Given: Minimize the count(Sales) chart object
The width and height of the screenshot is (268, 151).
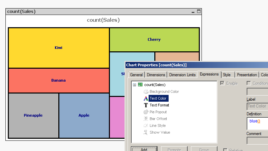Looking at the screenshot, I should pyautogui.click(x=193, y=12).
